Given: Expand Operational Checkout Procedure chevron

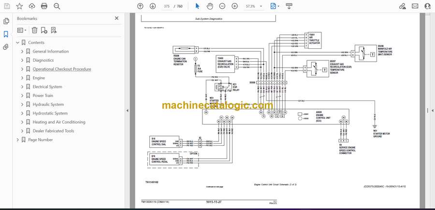Looking at the screenshot, I should 22,69.
